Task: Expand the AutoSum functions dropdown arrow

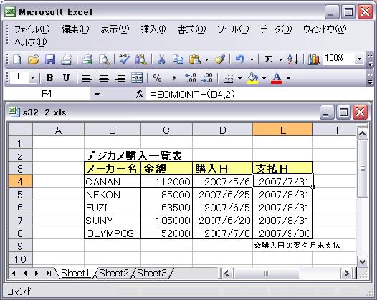Action: click(280, 59)
